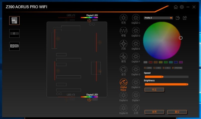
Task: Select the motherboard device thumbnail
Action: click(14, 21)
